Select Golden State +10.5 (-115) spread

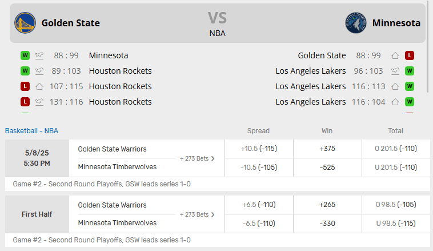click(259, 149)
